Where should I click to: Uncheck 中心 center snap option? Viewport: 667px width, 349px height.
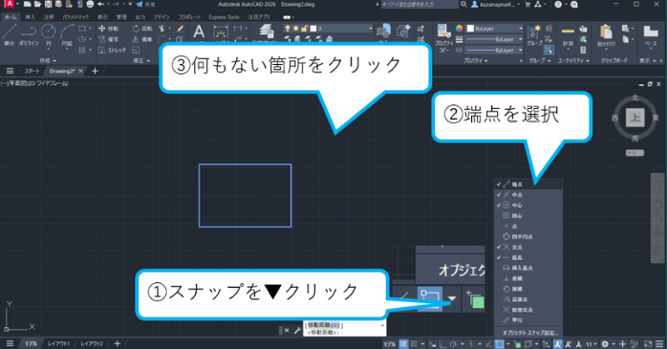[x=527, y=206]
